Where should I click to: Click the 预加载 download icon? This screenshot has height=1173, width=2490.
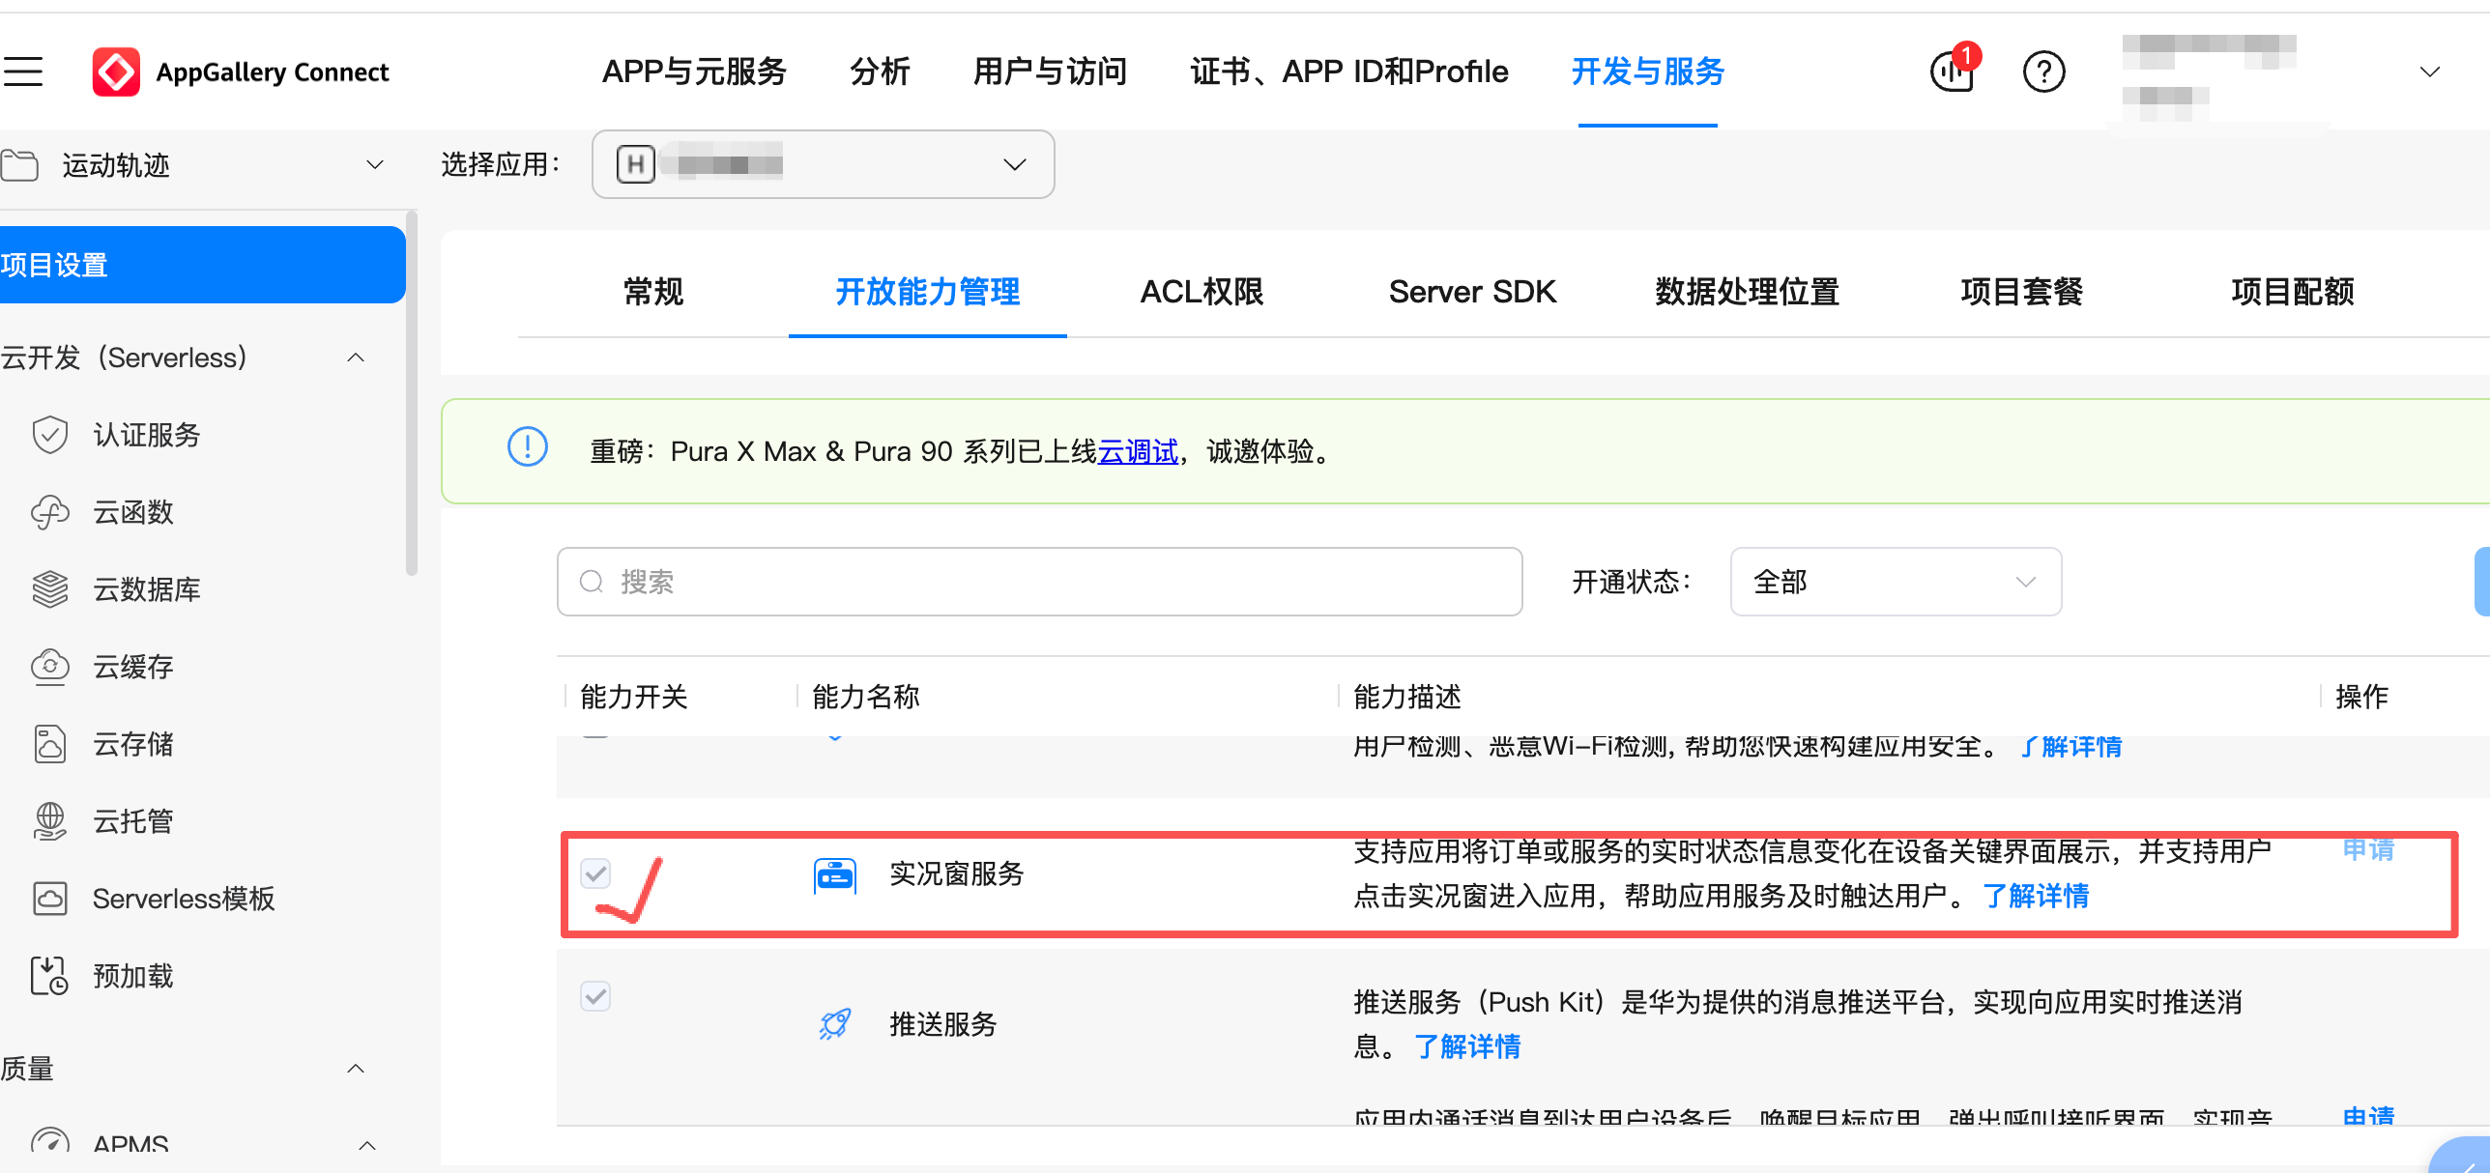point(49,976)
